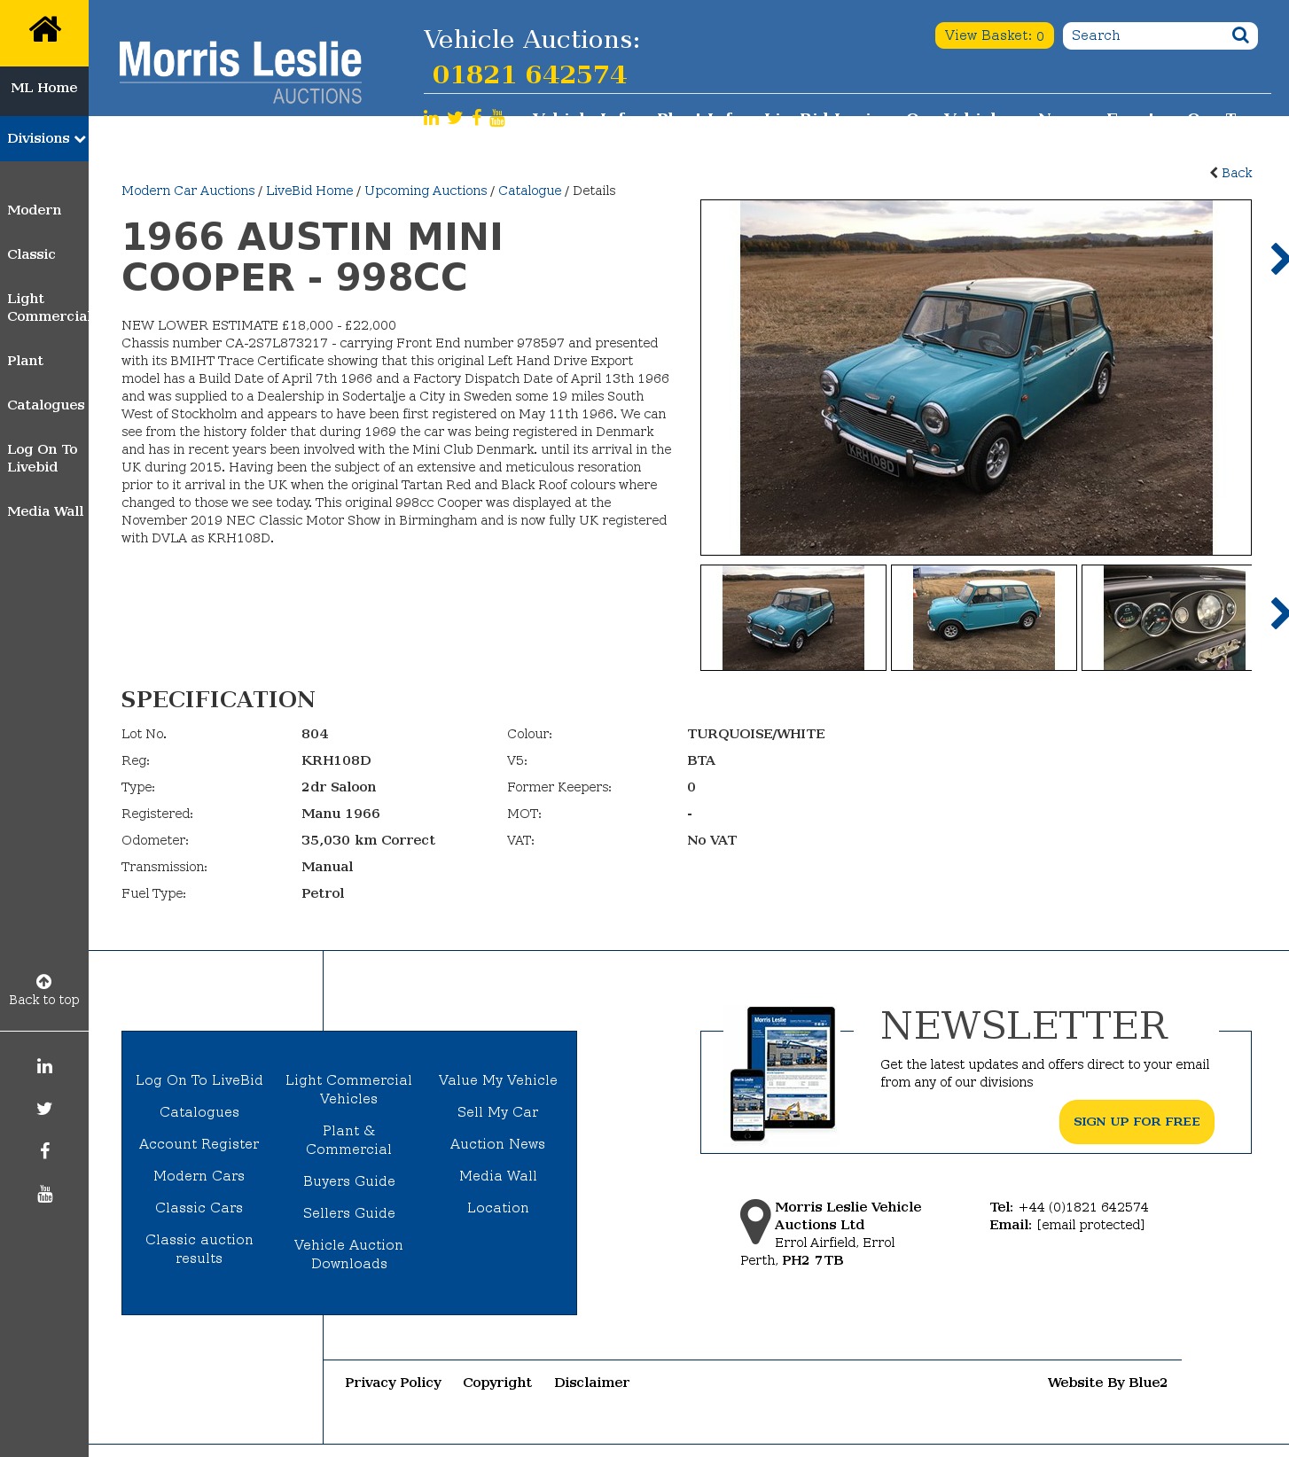Open Catalogues in sidebar menu
The image size is (1289, 1457).
tap(46, 405)
